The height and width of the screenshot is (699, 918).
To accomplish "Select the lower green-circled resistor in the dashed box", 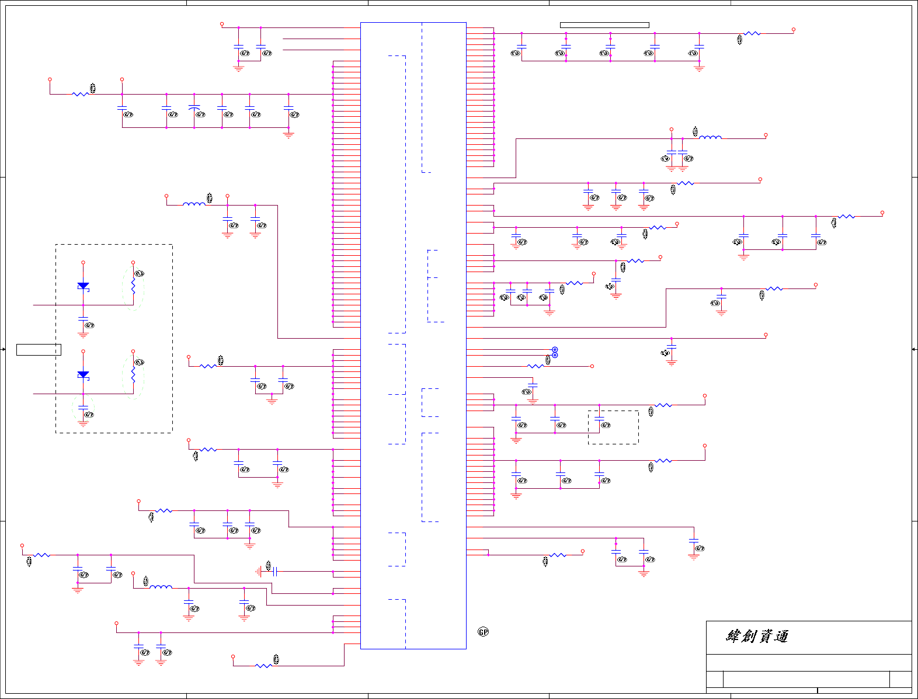I will [133, 374].
